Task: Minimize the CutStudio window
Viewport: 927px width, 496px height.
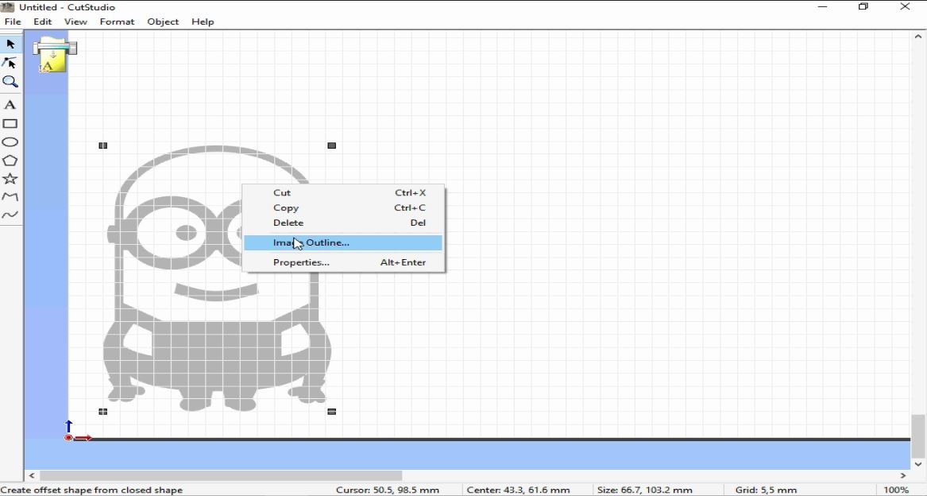Action: coord(822,7)
